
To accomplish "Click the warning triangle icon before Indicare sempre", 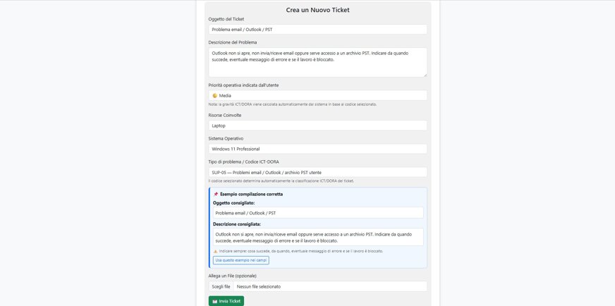I will (x=215, y=251).
